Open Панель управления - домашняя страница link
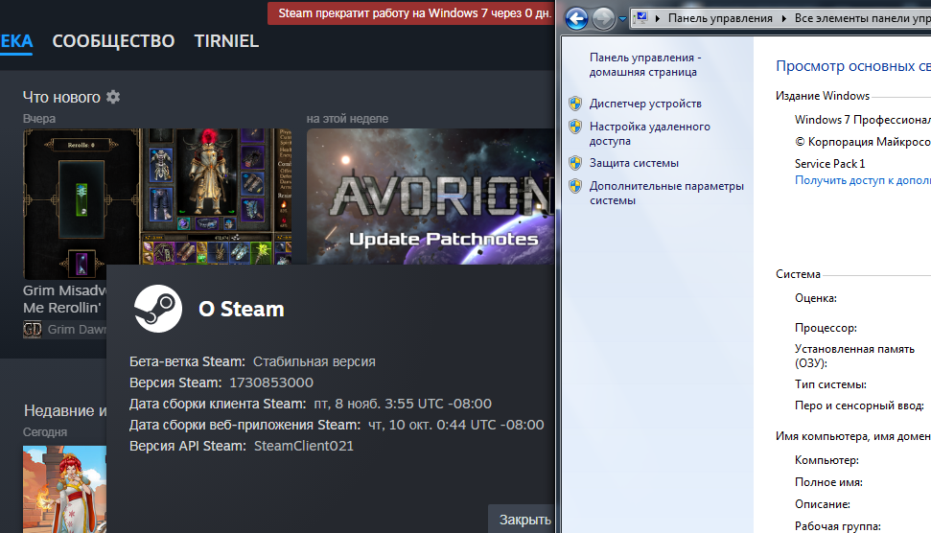 pyautogui.click(x=645, y=64)
